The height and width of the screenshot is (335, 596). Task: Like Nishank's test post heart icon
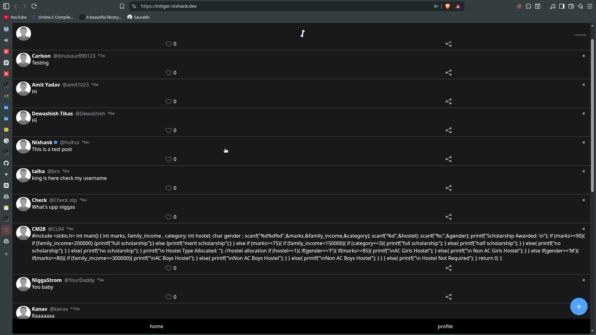tap(168, 159)
